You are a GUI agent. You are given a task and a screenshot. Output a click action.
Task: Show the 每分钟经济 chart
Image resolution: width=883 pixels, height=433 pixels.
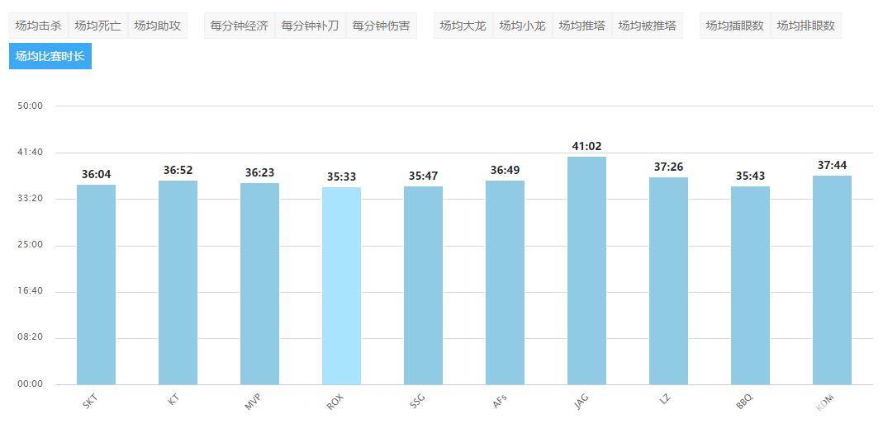(239, 26)
